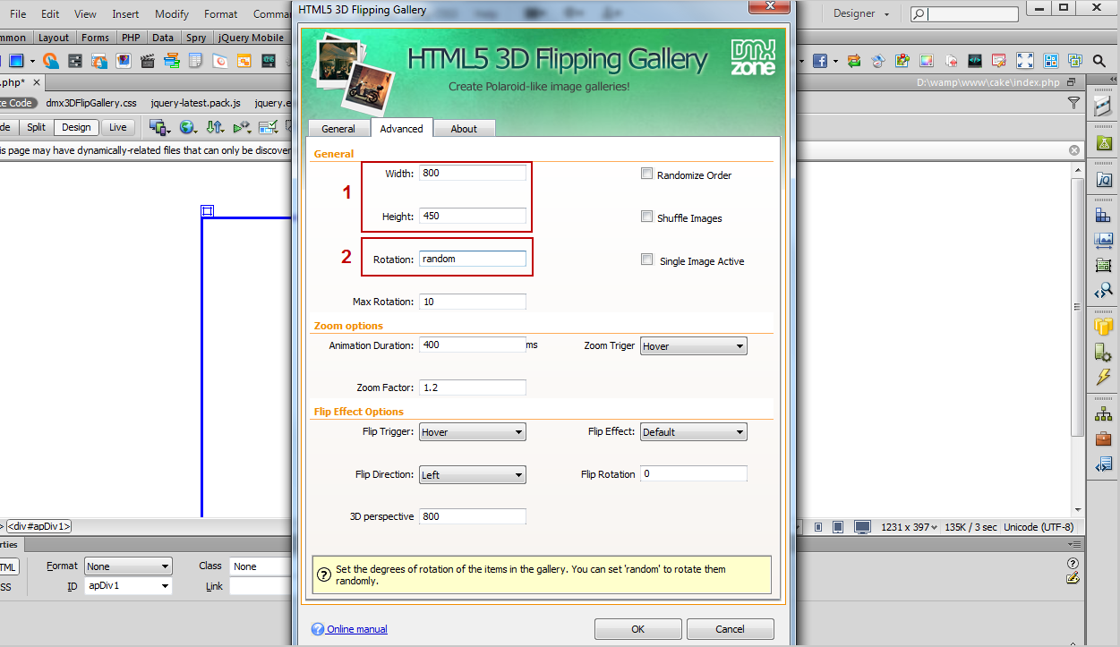Click the OK button
1120x647 pixels.
(637, 629)
